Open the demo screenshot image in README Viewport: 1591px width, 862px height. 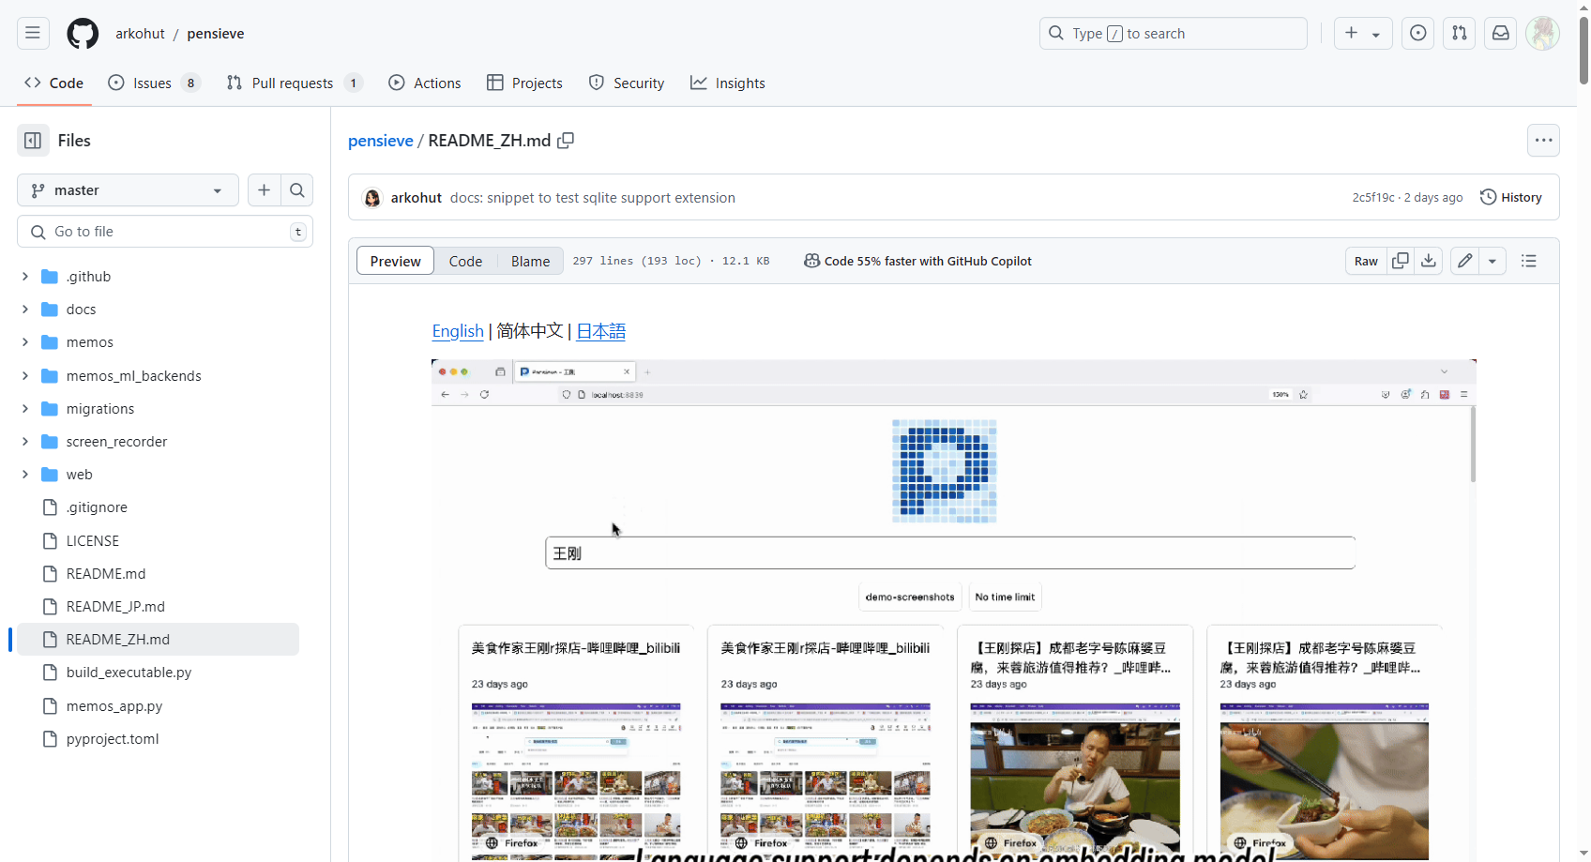pyautogui.click(x=954, y=610)
